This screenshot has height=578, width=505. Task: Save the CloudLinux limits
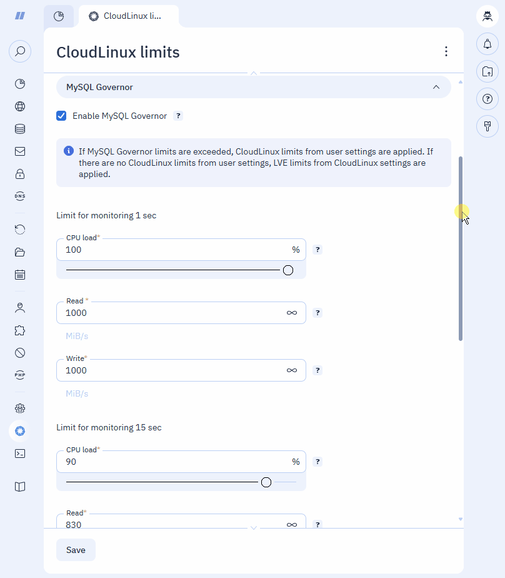[x=76, y=550]
